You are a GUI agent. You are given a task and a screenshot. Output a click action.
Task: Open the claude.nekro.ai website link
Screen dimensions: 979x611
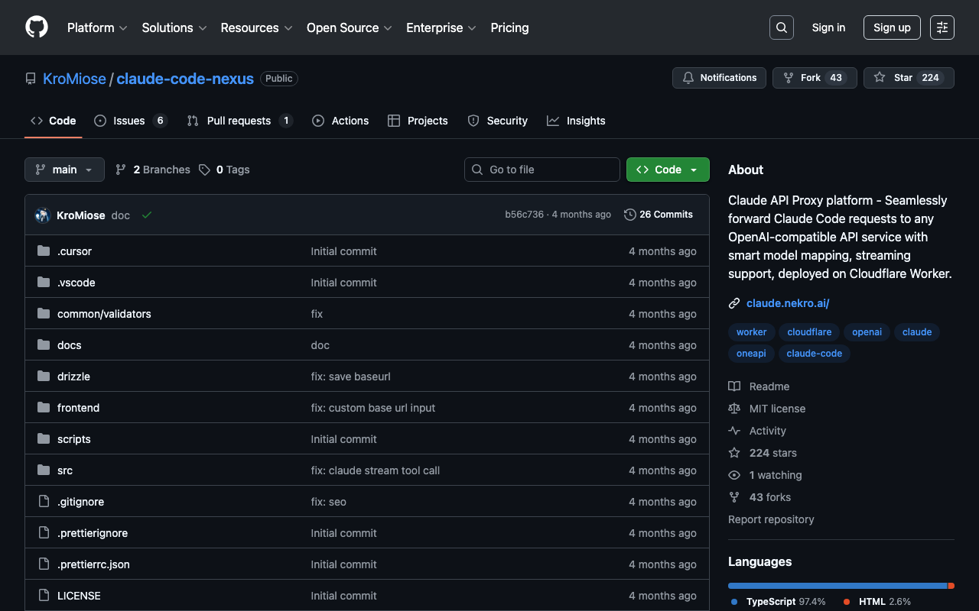pos(788,303)
